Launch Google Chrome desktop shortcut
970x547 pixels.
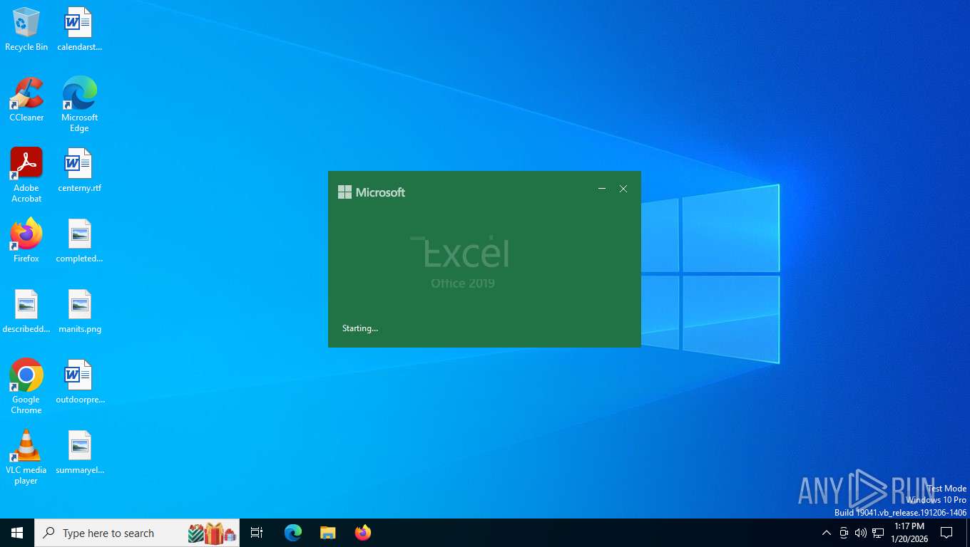[26, 387]
